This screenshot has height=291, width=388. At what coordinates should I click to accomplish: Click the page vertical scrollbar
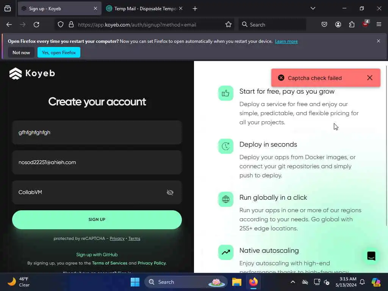coord(386,145)
